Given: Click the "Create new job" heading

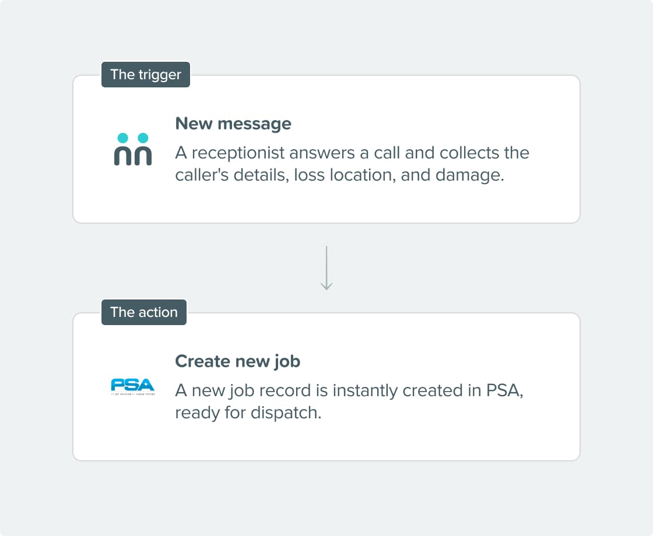Looking at the screenshot, I should pos(237,361).
